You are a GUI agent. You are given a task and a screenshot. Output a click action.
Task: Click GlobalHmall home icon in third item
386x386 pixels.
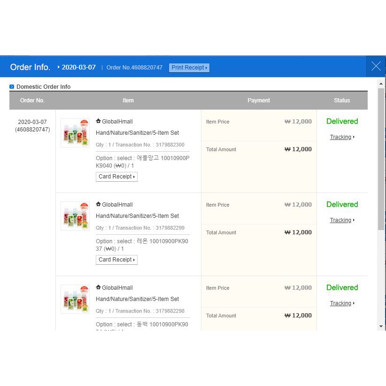(x=98, y=287)
